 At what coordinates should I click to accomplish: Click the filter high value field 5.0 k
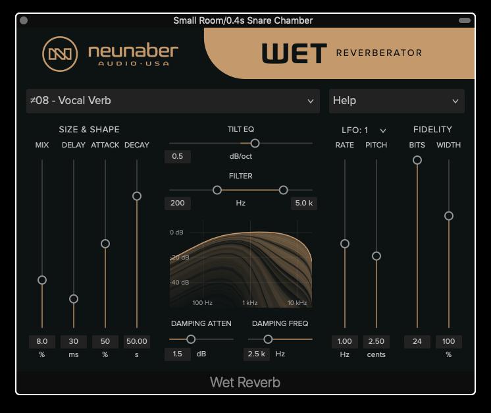pyautogui.click(x=303, y=203)
